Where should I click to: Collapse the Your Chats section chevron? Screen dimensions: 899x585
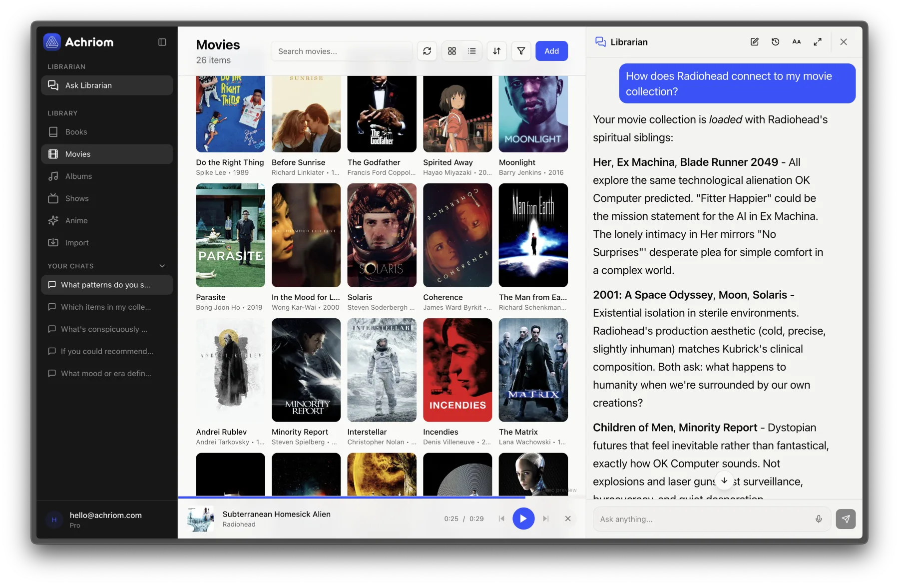[162, 266]
